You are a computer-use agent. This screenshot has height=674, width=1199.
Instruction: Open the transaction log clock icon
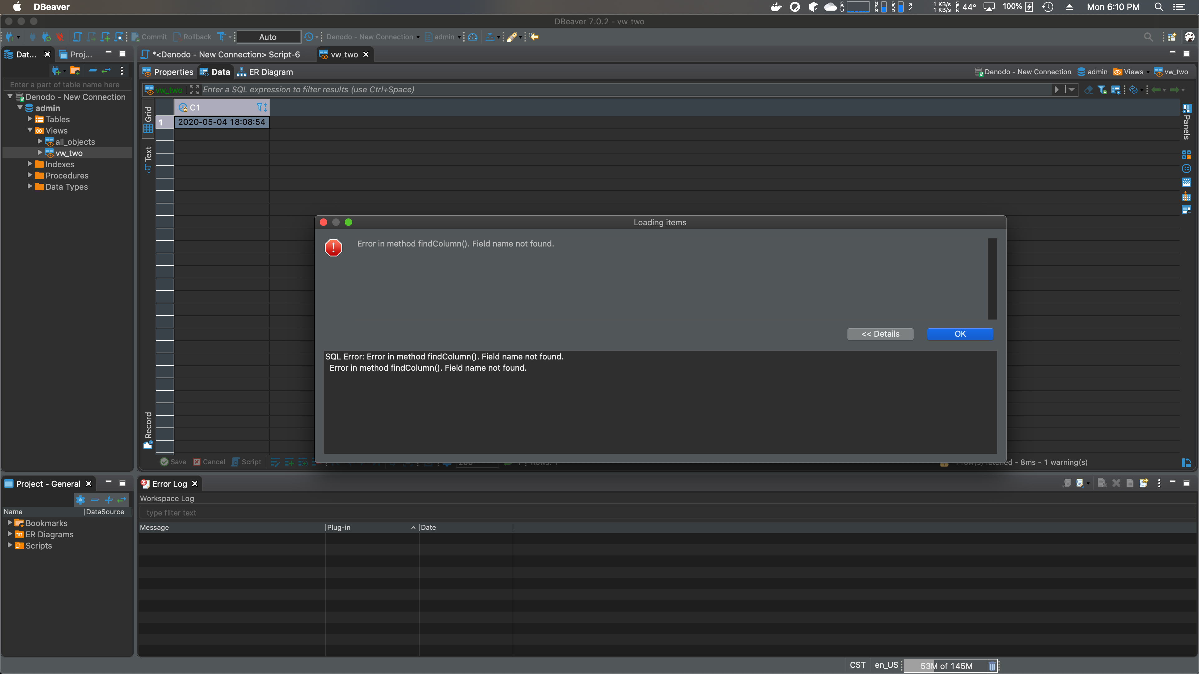click(308, 37)
